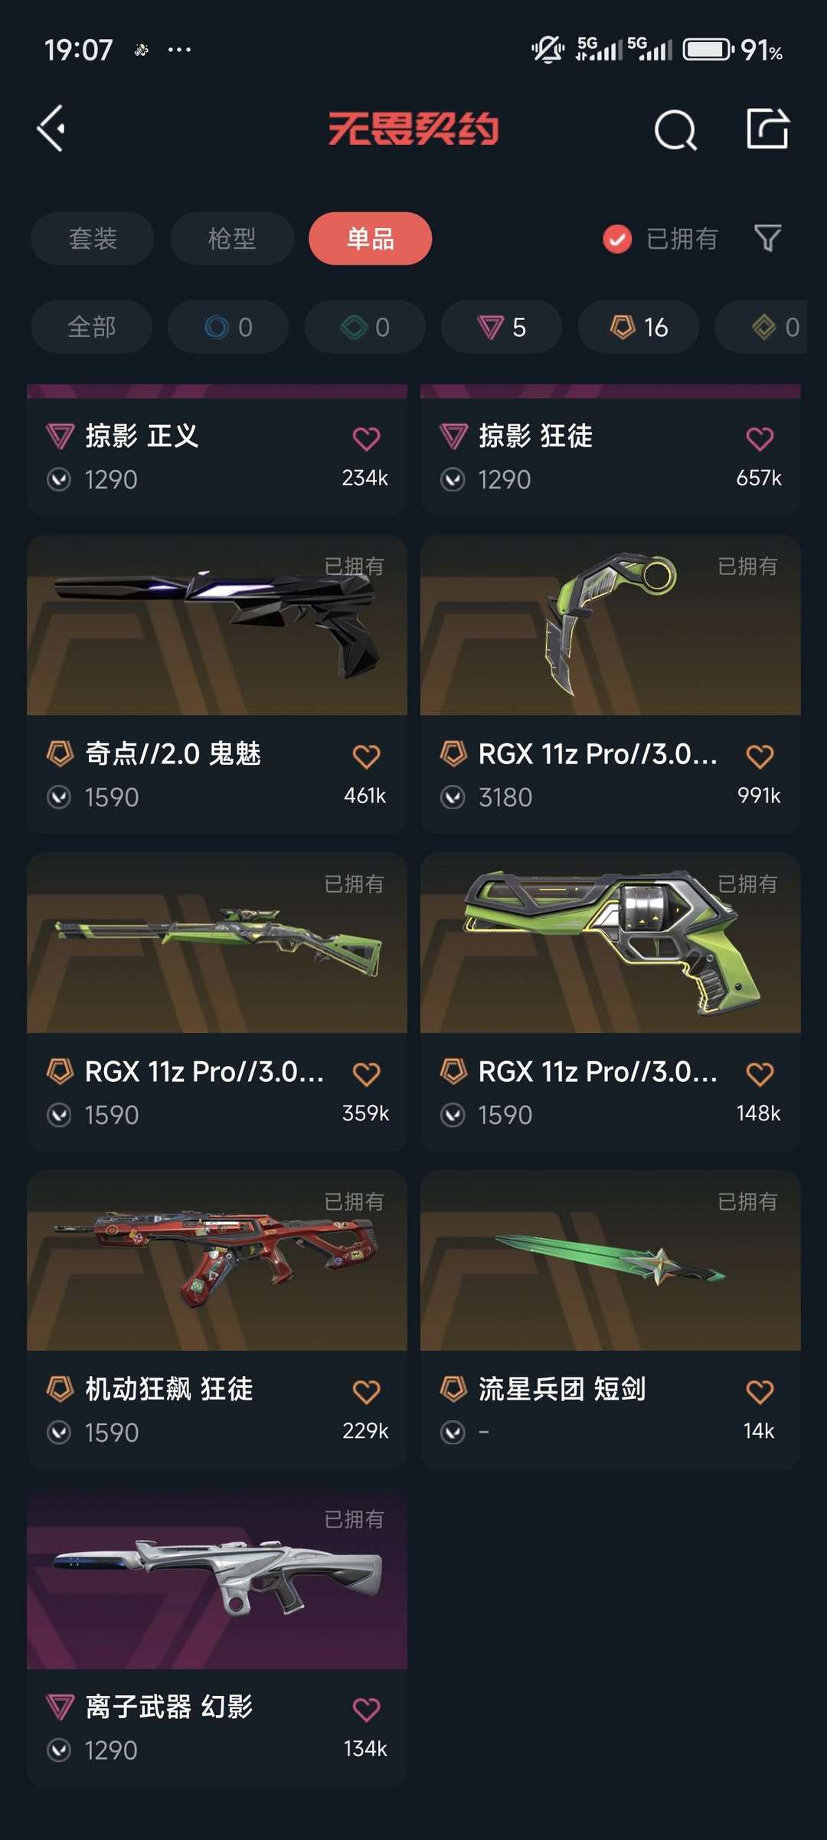Open the funnel filter options

point(767,238)
